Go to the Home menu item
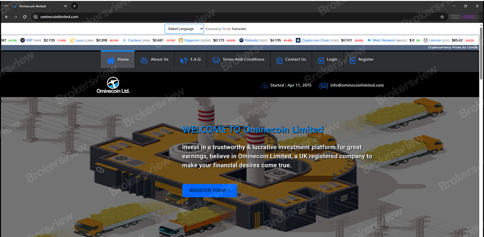Screen dimensions: 484x237 click(x=118, y=59)
